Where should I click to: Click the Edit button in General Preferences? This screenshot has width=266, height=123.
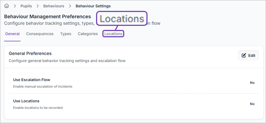(248, 56)
